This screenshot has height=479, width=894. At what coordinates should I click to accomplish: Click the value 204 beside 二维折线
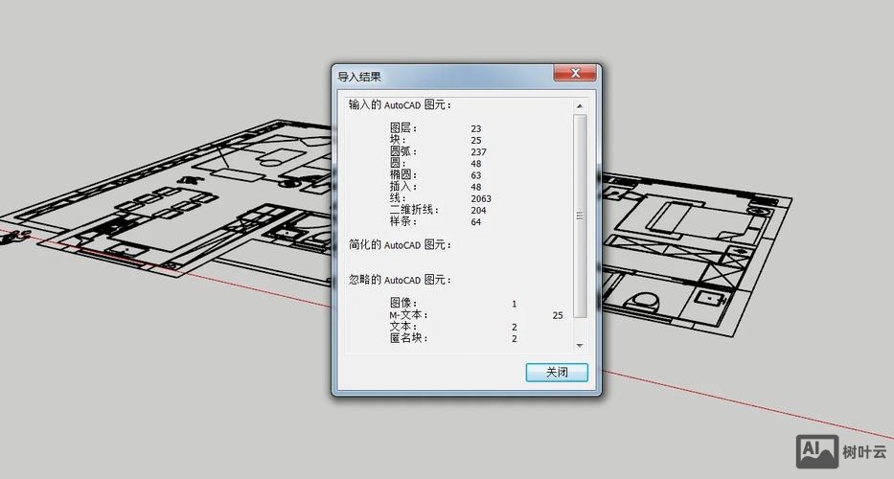tap(479, 211)
